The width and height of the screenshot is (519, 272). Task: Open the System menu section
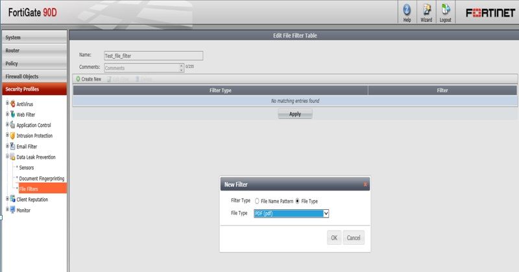tap(34, 38)
